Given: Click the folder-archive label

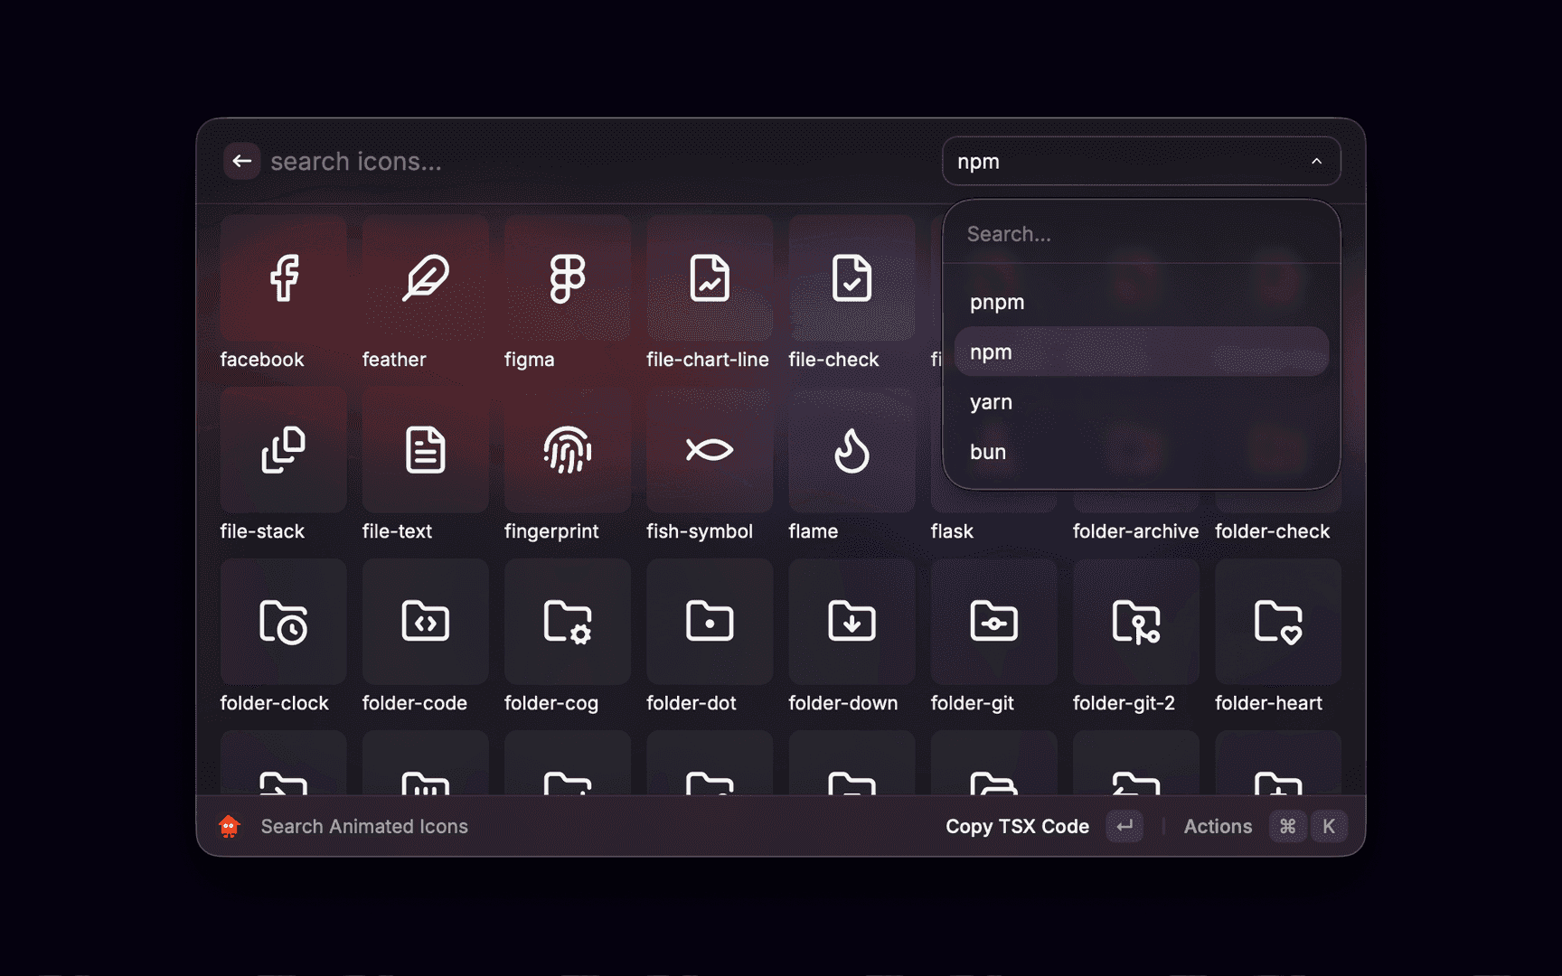Looking at the screenshot, I should coord(1135,531).
